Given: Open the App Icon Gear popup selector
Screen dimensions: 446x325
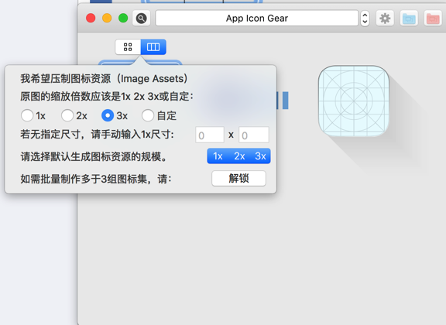Looking at the screenshot, I should tap(257, 19).
